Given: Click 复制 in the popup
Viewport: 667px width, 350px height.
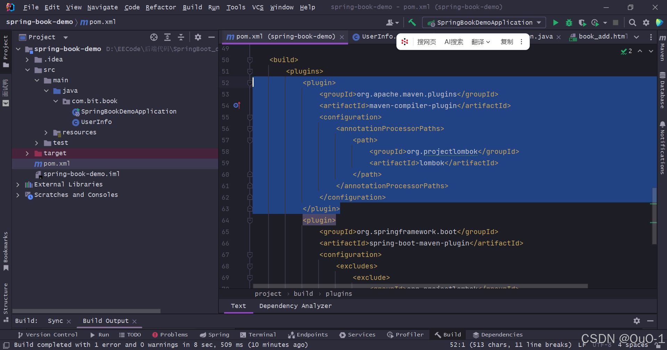Looking at the screenshot, I should 507,42.
